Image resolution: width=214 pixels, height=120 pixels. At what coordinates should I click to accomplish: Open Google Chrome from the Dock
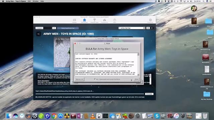pos(54,116)
